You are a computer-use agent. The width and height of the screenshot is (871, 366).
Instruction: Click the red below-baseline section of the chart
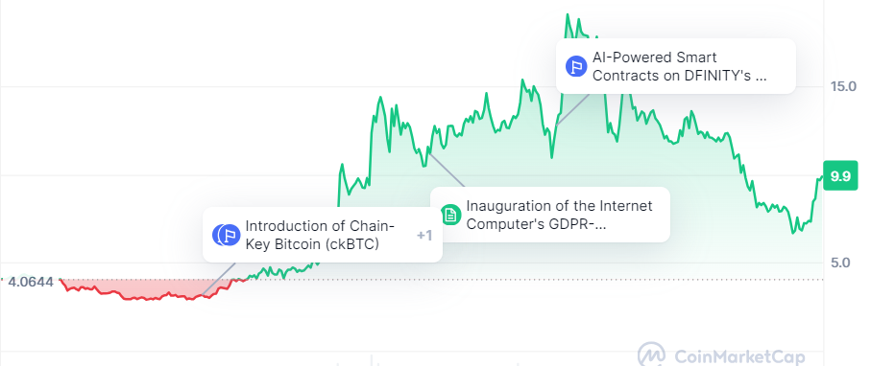pos(150,292)
